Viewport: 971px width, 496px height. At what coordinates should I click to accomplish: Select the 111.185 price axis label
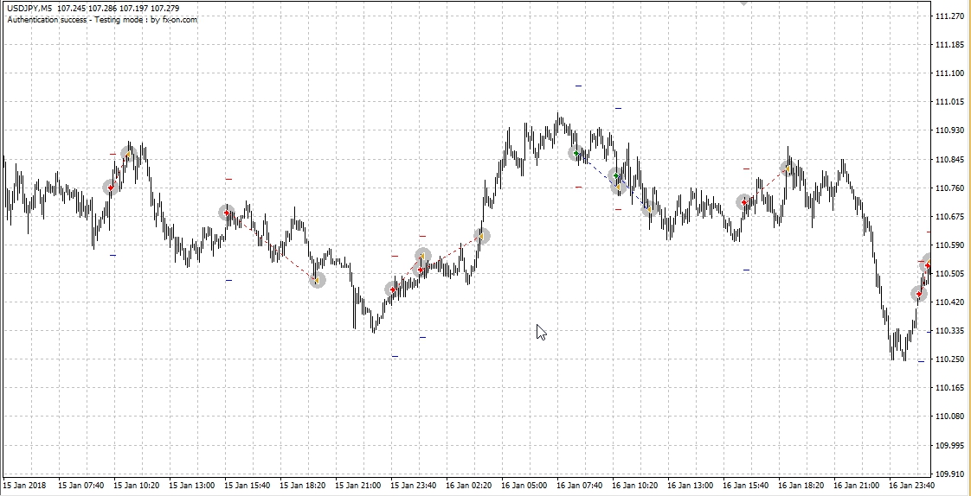tap(950, 45)
